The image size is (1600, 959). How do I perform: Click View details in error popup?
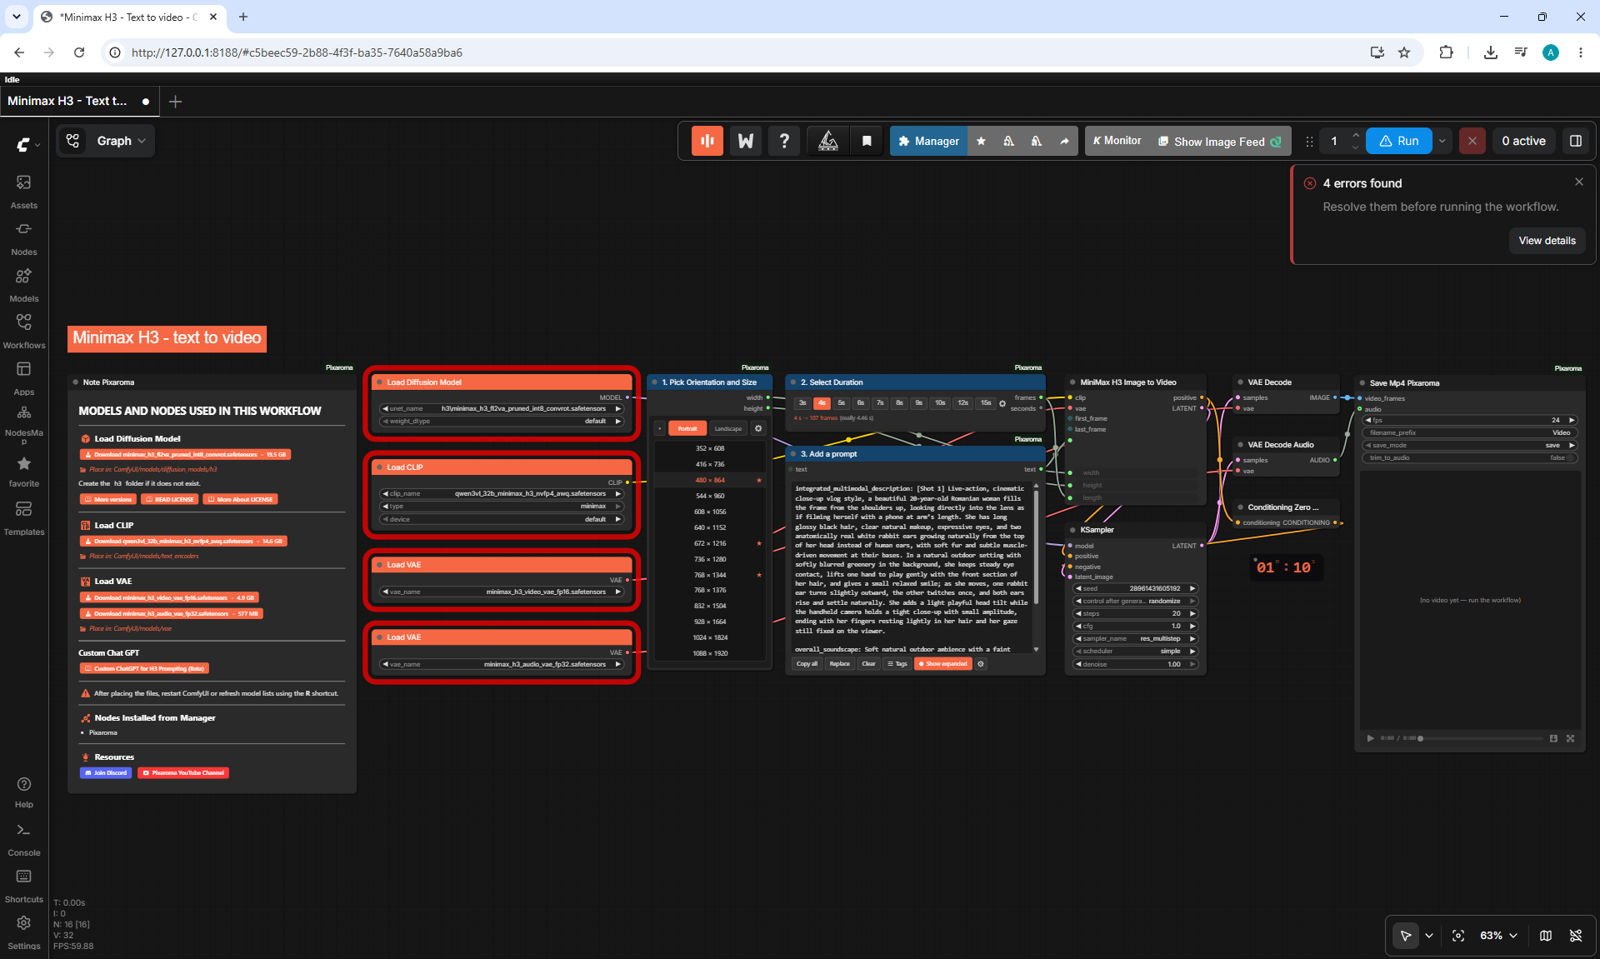pos(1547,240)
